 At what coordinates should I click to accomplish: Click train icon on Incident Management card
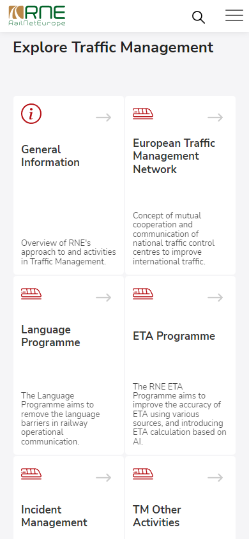coord(31,474)
